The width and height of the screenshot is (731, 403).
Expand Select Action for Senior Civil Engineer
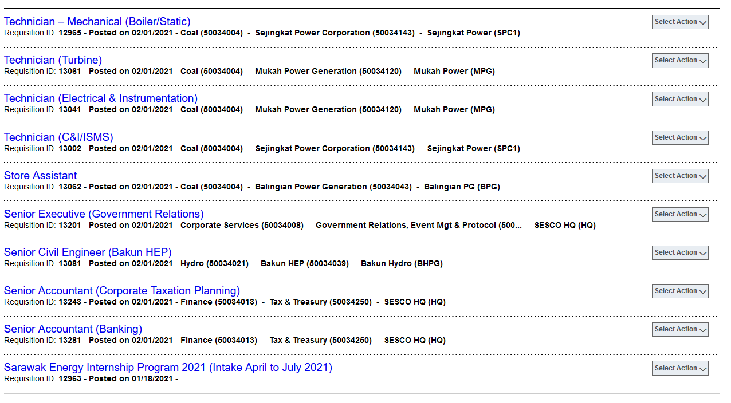coord(680,252)
